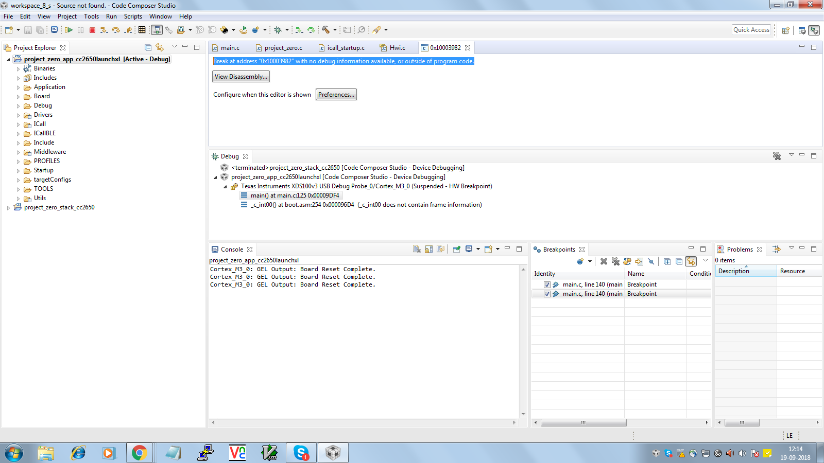Open the Project menu
The height and width of the screenshot is (463, 824).
67,16
